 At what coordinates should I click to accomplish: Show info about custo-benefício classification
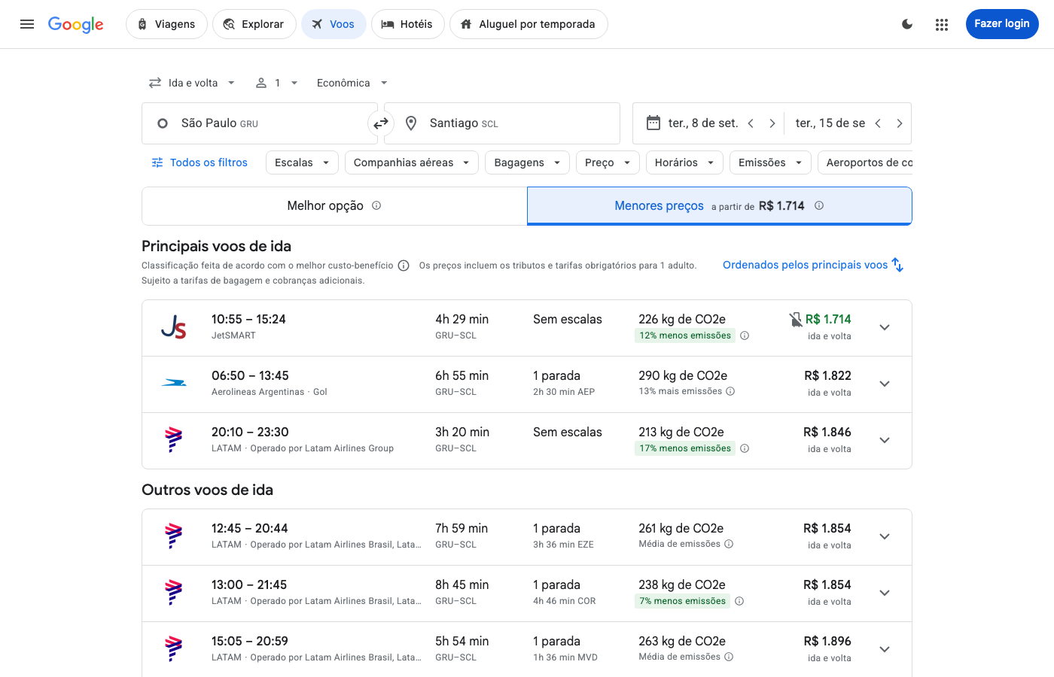tap(404, 266)
